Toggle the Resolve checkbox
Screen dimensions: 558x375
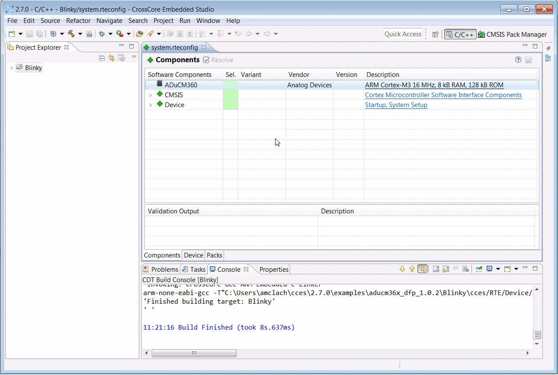pos(206,60)
